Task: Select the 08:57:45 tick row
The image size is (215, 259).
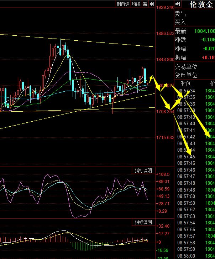Action: pyautogui.click(x=195, y=156)
